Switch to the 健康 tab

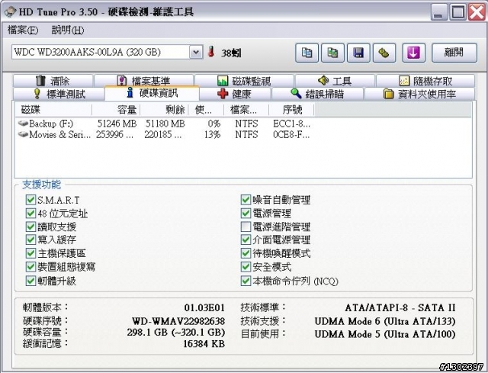[x=235, y=94]
